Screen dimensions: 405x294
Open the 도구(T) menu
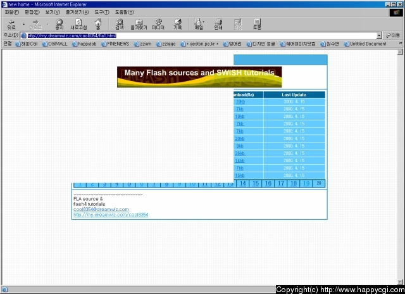[102, 12]
